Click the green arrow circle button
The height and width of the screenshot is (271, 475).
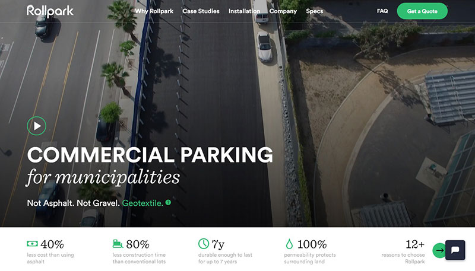coord(439,250)
